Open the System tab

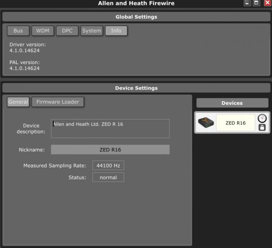tap(92, 31)
